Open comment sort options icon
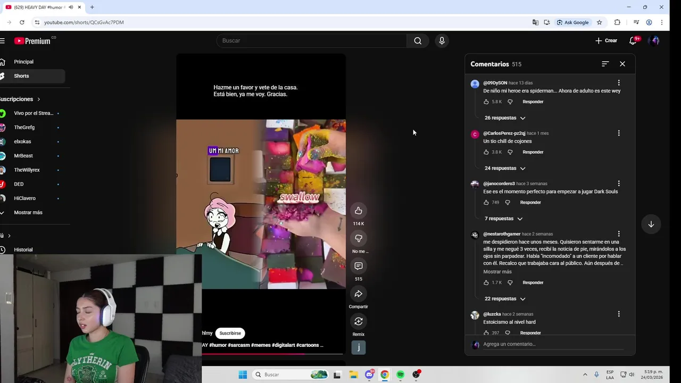The width and height of the screenshot is (681, 383). tap(605, 64)
